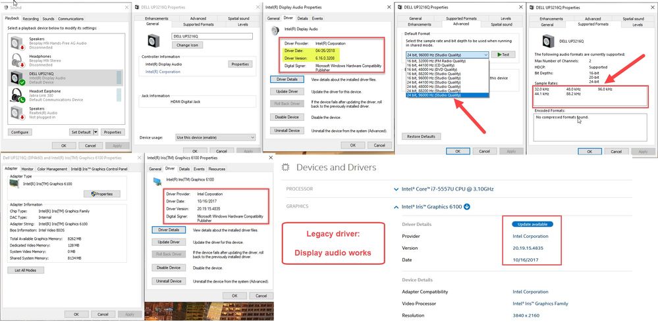Click the DELL UP3216Q device name field

(x=212, y=36)
